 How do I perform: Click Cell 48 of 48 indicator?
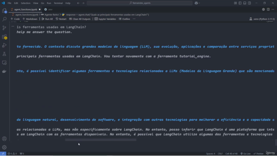click(x=232, y=153)
